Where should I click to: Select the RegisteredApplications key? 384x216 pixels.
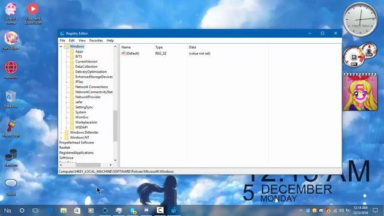(76, 152)
